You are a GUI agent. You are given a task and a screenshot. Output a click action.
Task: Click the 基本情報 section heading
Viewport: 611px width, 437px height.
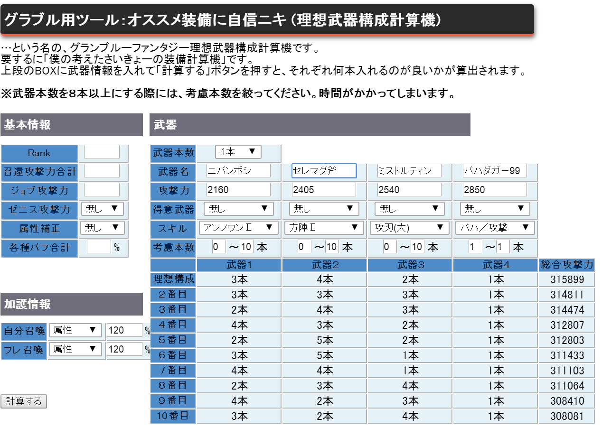coord(72,125)
